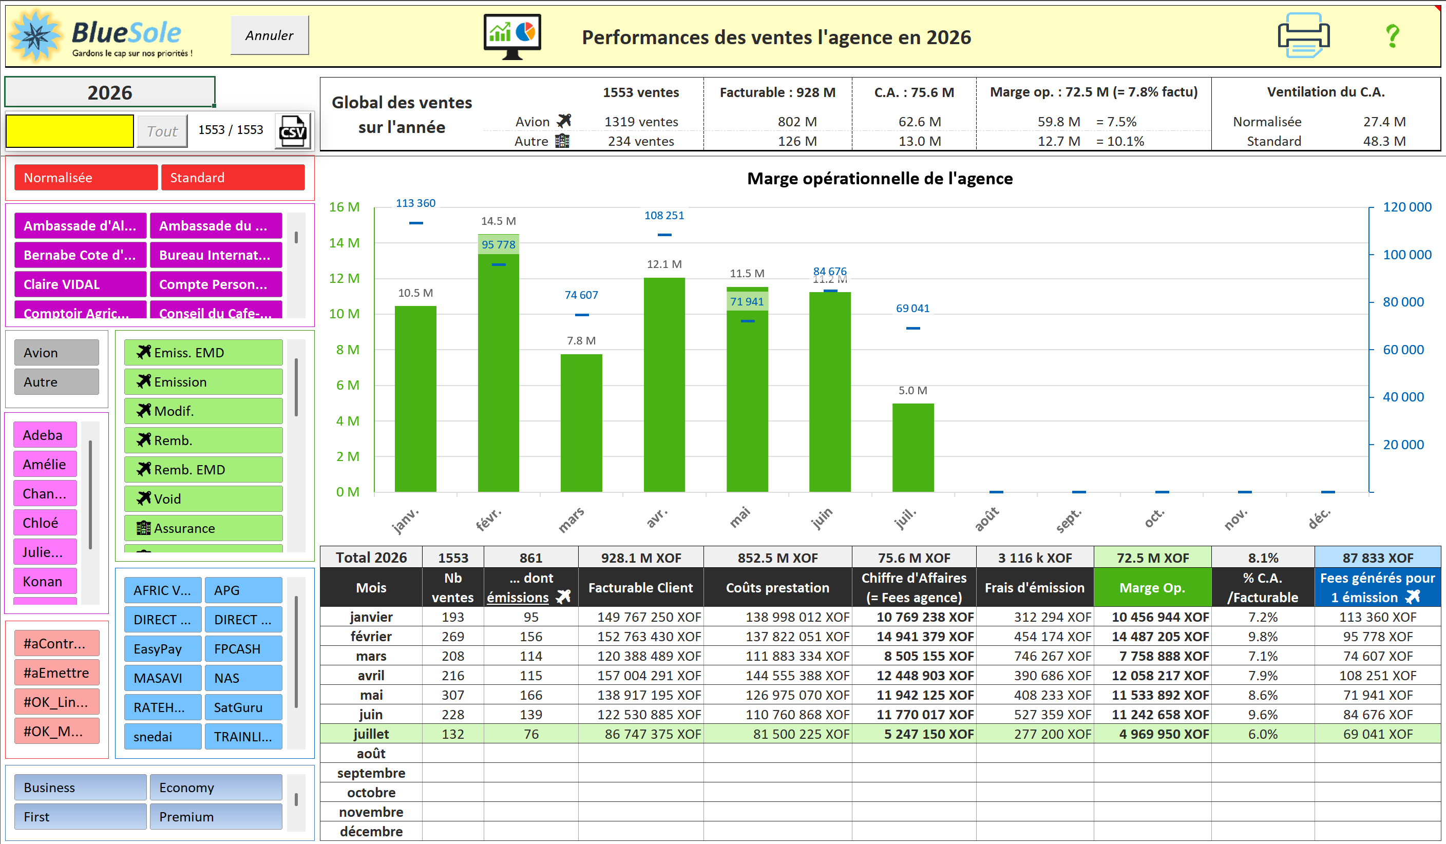The image size is (1446, 844).
Task: Select agent Chloé in slicer
Action: (45, 523)
